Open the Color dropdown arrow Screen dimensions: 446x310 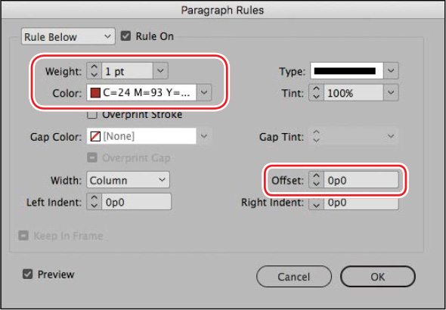(204, 93)
